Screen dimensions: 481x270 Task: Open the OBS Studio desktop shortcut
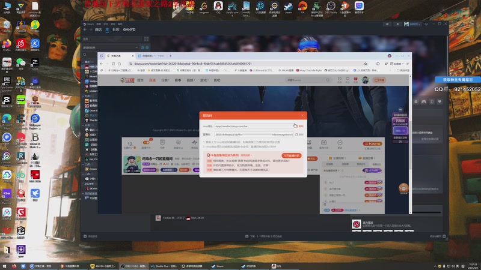coord(331,7)
